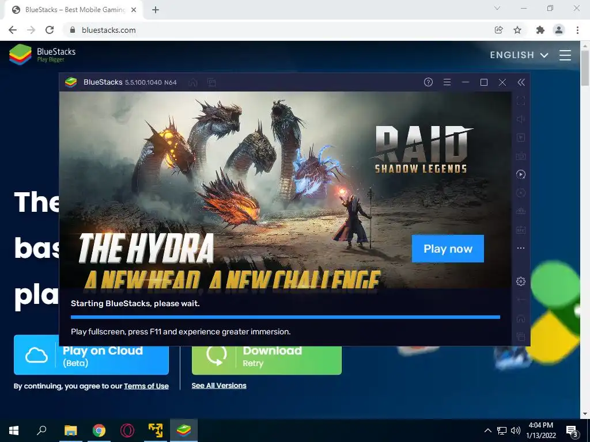Click the share page icon in address bar

499,30
